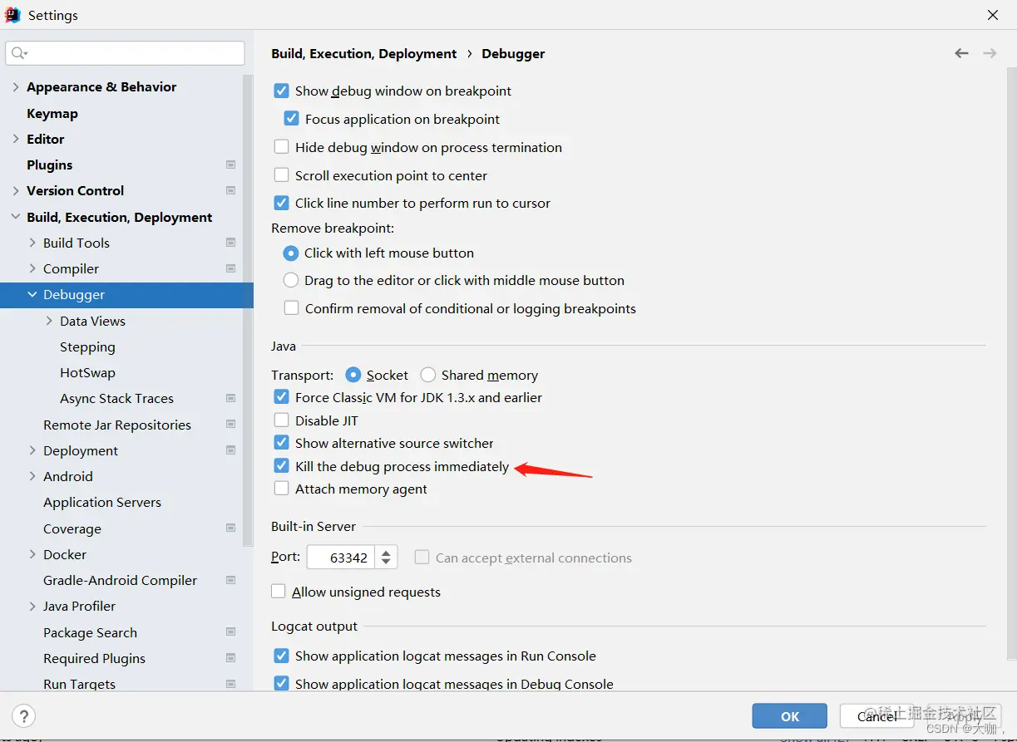Click project-level icon beside Plugins
Viewport: 1017px width, 742px height.
click(x=231, y=165)
